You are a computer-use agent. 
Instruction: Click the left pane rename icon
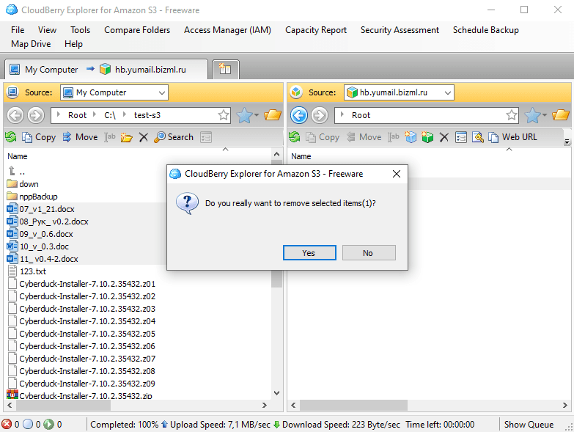point(110,137)
